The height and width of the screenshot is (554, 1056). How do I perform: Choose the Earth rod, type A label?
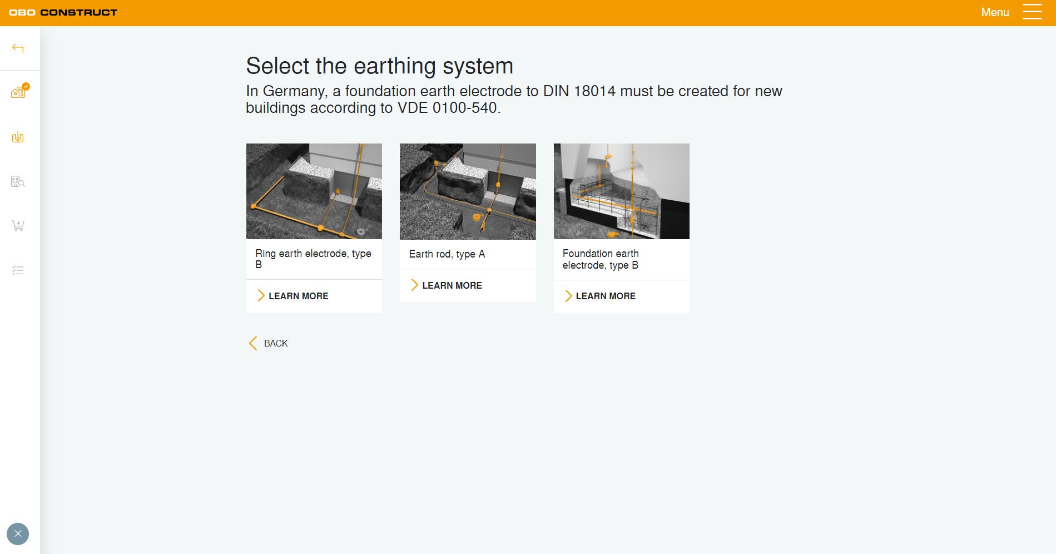click(x=447, y=254)
